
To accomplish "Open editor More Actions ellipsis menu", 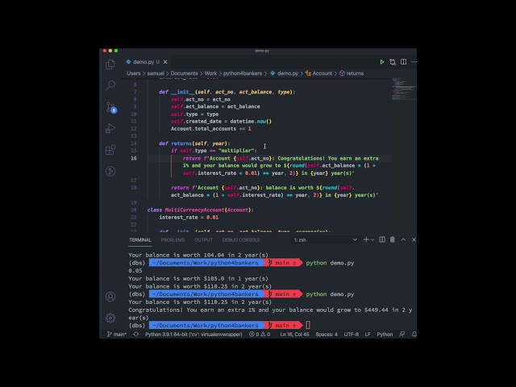I will pyautogui.click(x=414, y=62).
